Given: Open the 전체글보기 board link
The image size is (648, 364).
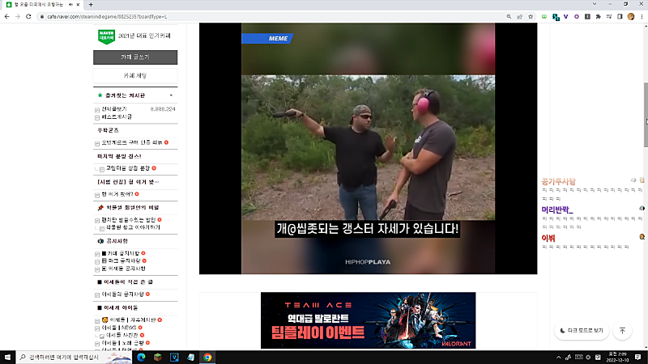Looking at the screenshot, I should [114, 109].
